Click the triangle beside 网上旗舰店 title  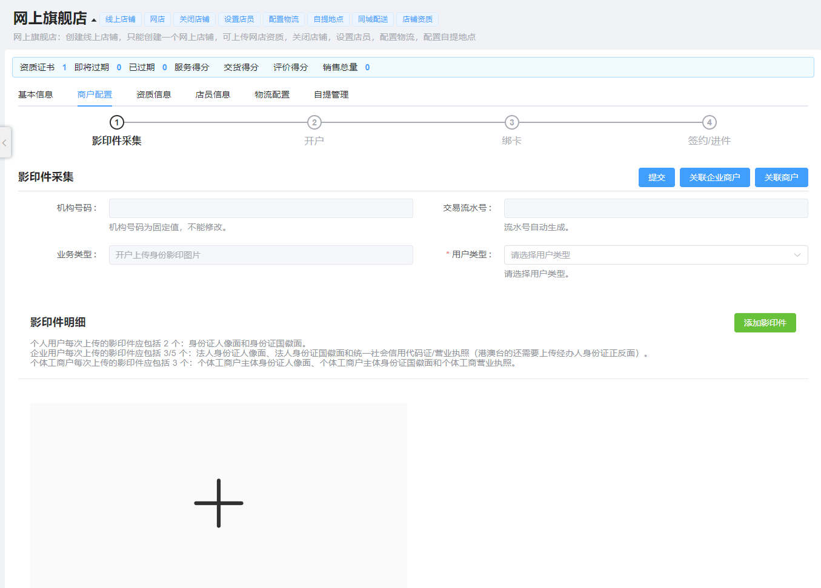coord(94,20)
